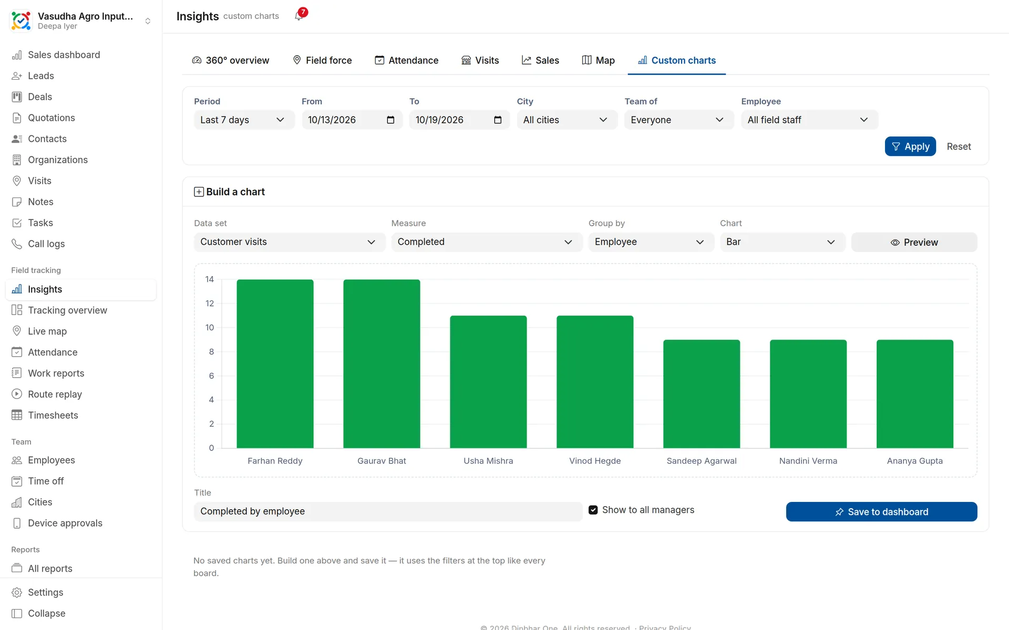This screenshot has height=630, width=1009.
Task: Open the Chart type dropdown showing Bar
Action: (782, 242)
